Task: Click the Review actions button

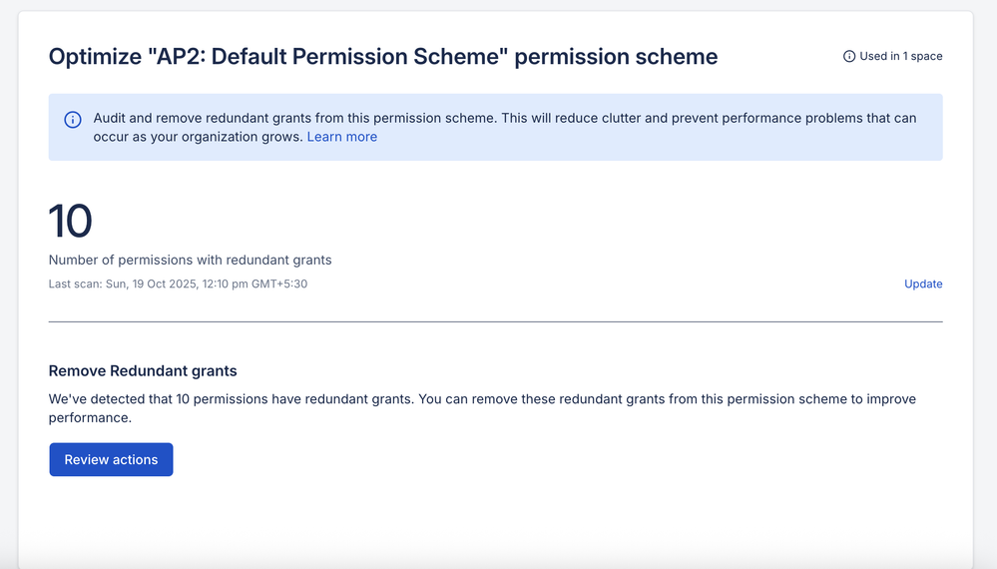Action: tap(111, 459)
